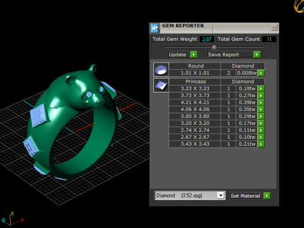Click the green arrow next to Save Report
The height and width of the screenshot is (228, 304).
257,54
